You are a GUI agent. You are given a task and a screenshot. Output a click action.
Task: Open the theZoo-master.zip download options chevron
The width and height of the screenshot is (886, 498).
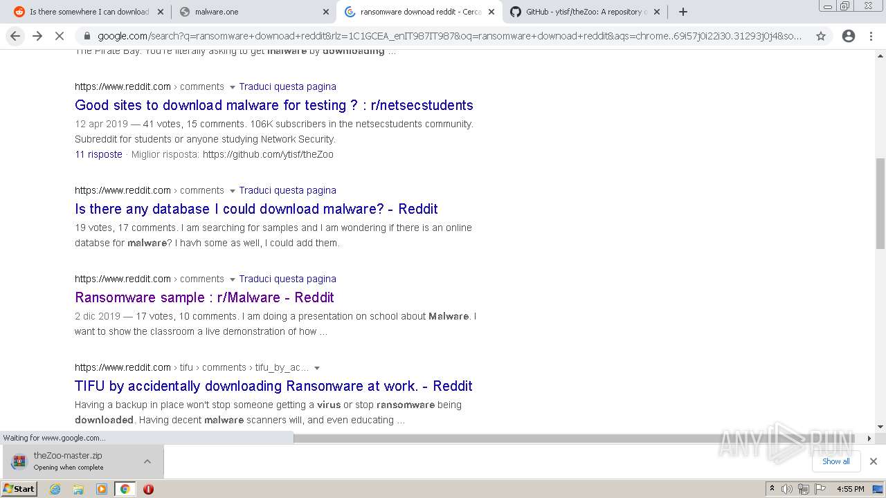pyautogui.click(x=147, y=461)
